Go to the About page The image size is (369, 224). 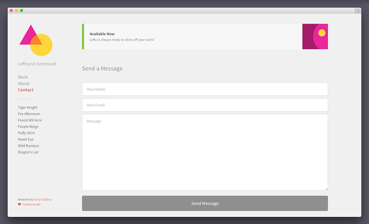[24, 84]
